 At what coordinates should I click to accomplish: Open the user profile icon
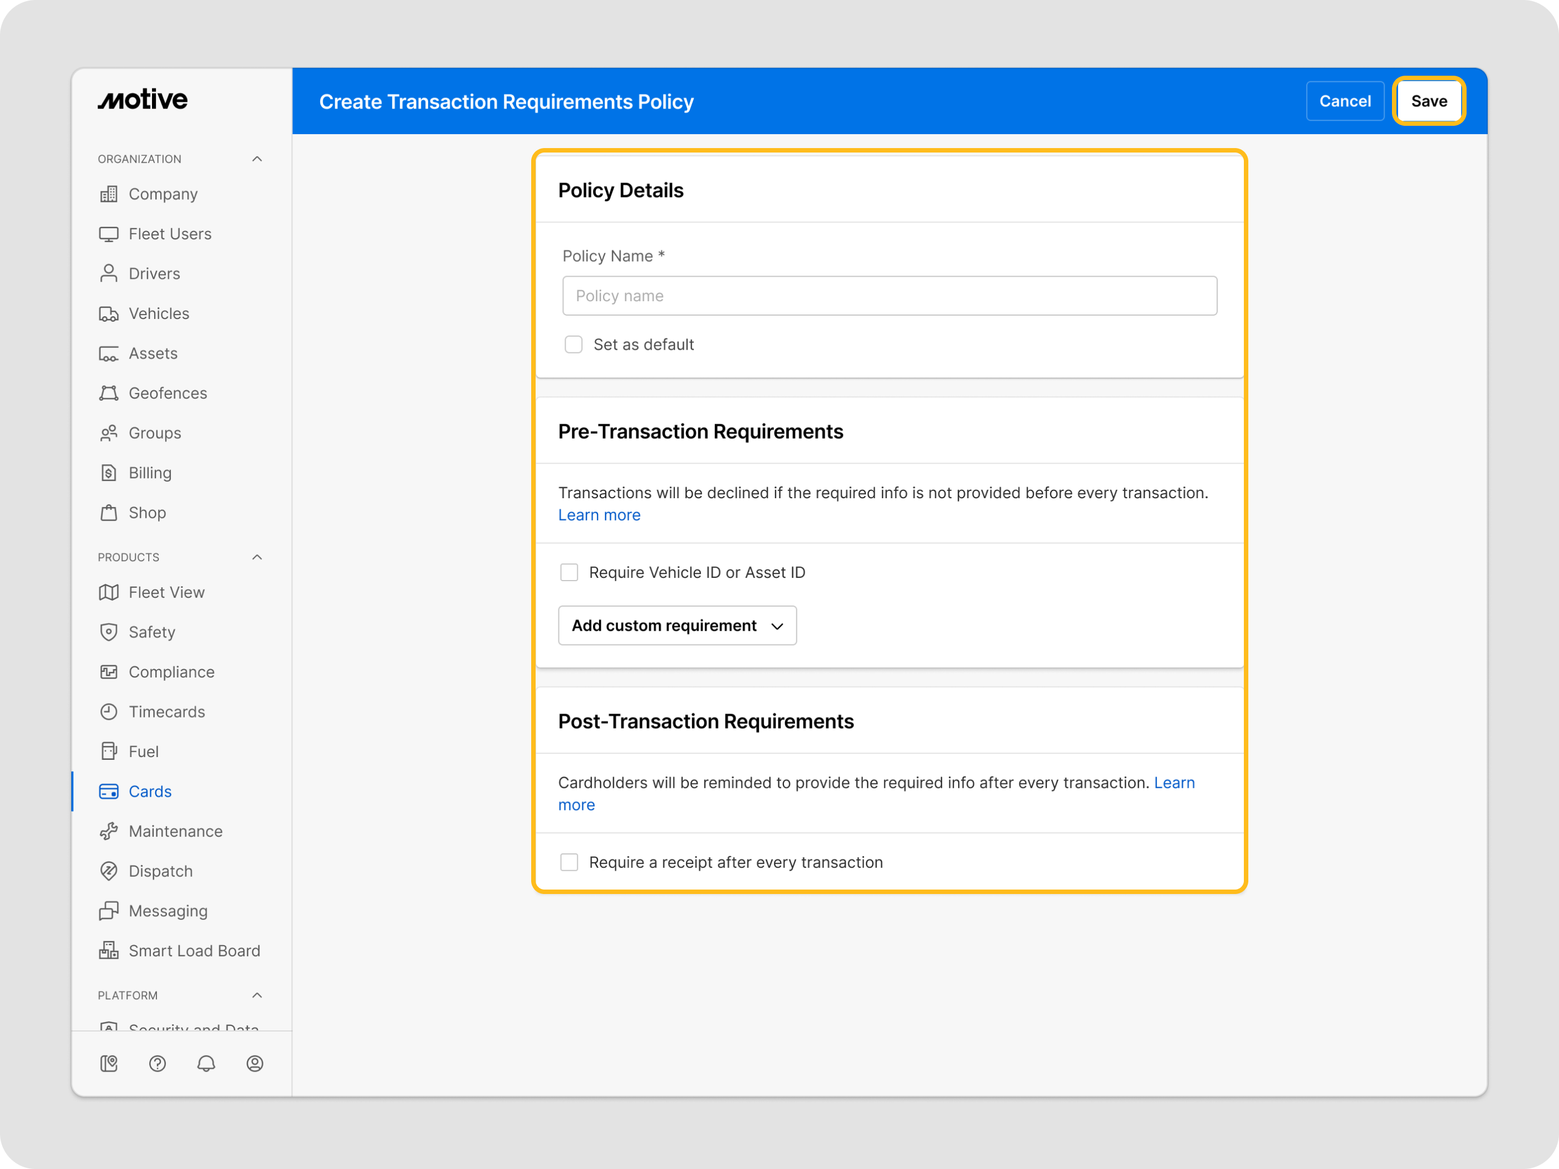(254, 1063)
